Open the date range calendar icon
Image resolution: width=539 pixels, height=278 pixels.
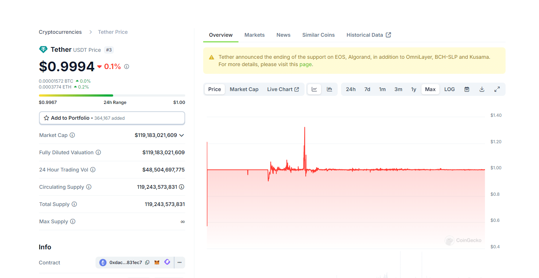(x=467, y=89)
